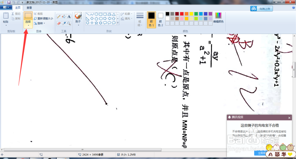Click the Redo arrow in title bar
This screenshot has width=296, height=159.
18,2
